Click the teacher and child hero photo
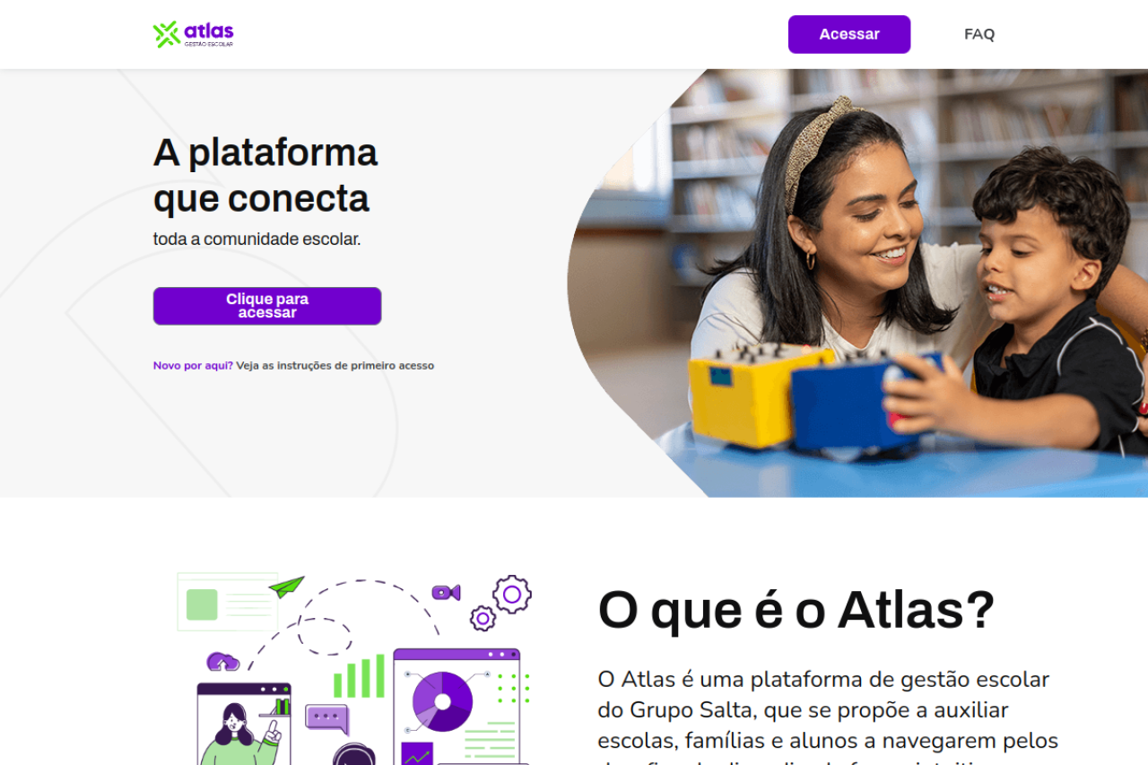Viewport: 1148px width, 765px height. pyautogui.click(x=857, y=283)
